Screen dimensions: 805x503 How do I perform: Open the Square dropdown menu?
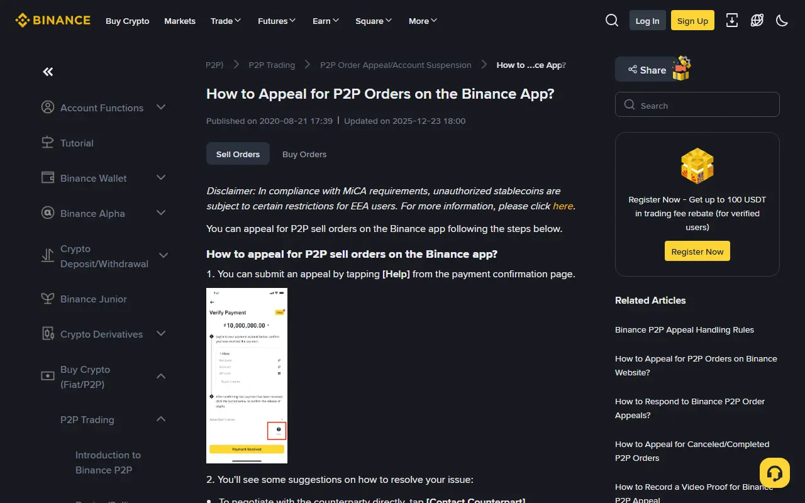(x=374, y=21)
